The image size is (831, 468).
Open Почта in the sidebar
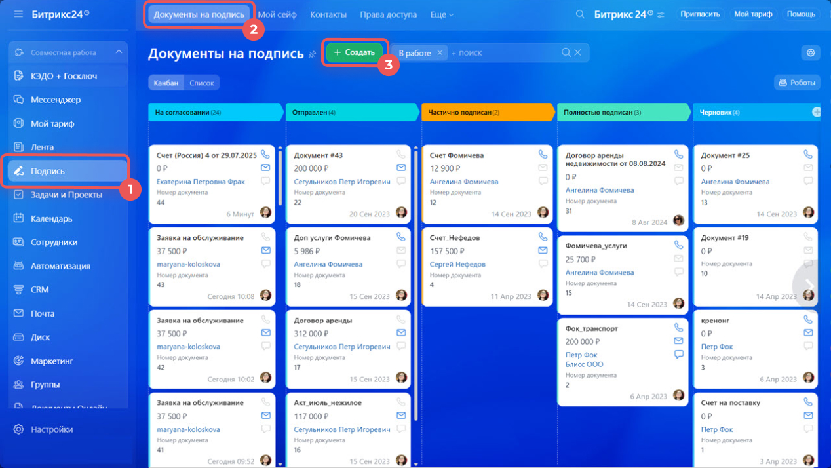[x=68, y=313]
